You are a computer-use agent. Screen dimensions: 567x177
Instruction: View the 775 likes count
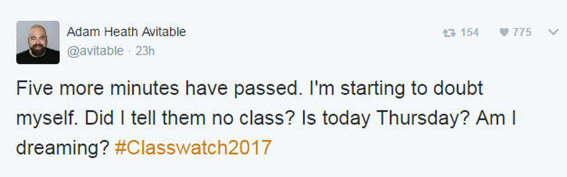[x=522, y=33]
